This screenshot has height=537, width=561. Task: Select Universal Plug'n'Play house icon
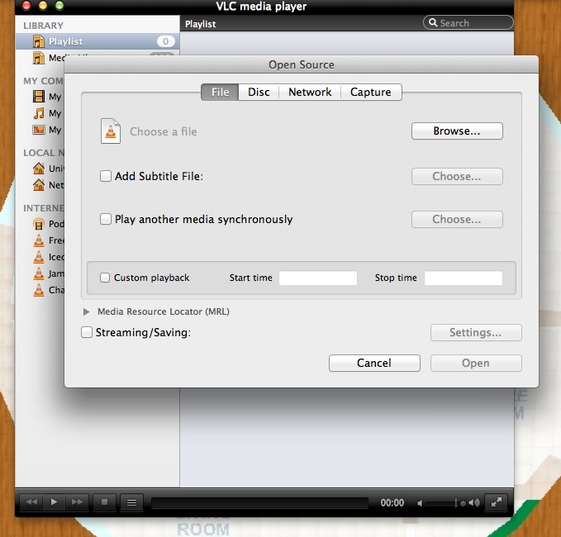pyautogui.click(x=39, y=168)
